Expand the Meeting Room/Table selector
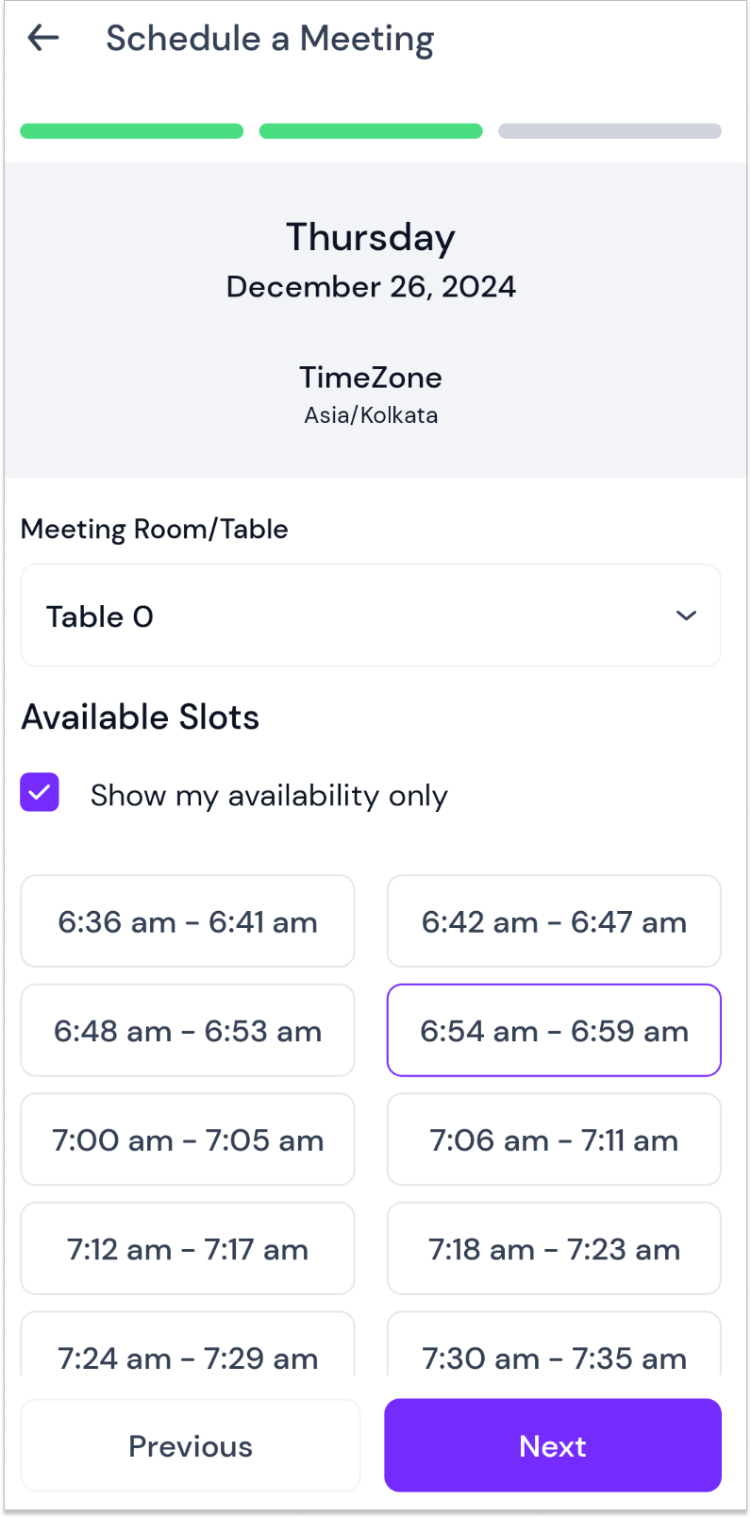 pyautogui.click(x=371, y=616)
